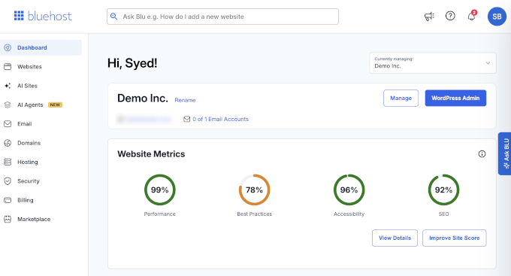This screenshot has width=511, height=276.
Task: Open the announcements megaphone icon
Action: [x=429, y=16]
